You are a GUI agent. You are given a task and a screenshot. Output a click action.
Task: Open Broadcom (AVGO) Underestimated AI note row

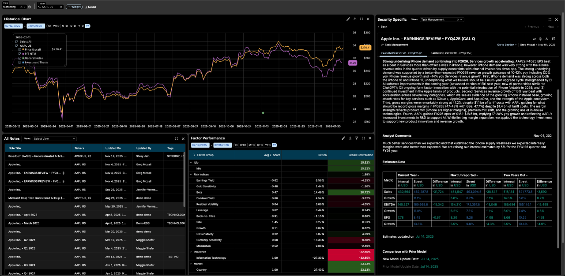pyautogui.click(x=95, y=156)
